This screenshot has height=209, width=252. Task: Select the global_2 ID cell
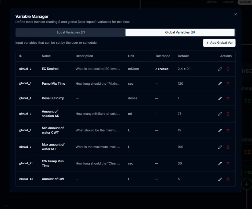25,69
